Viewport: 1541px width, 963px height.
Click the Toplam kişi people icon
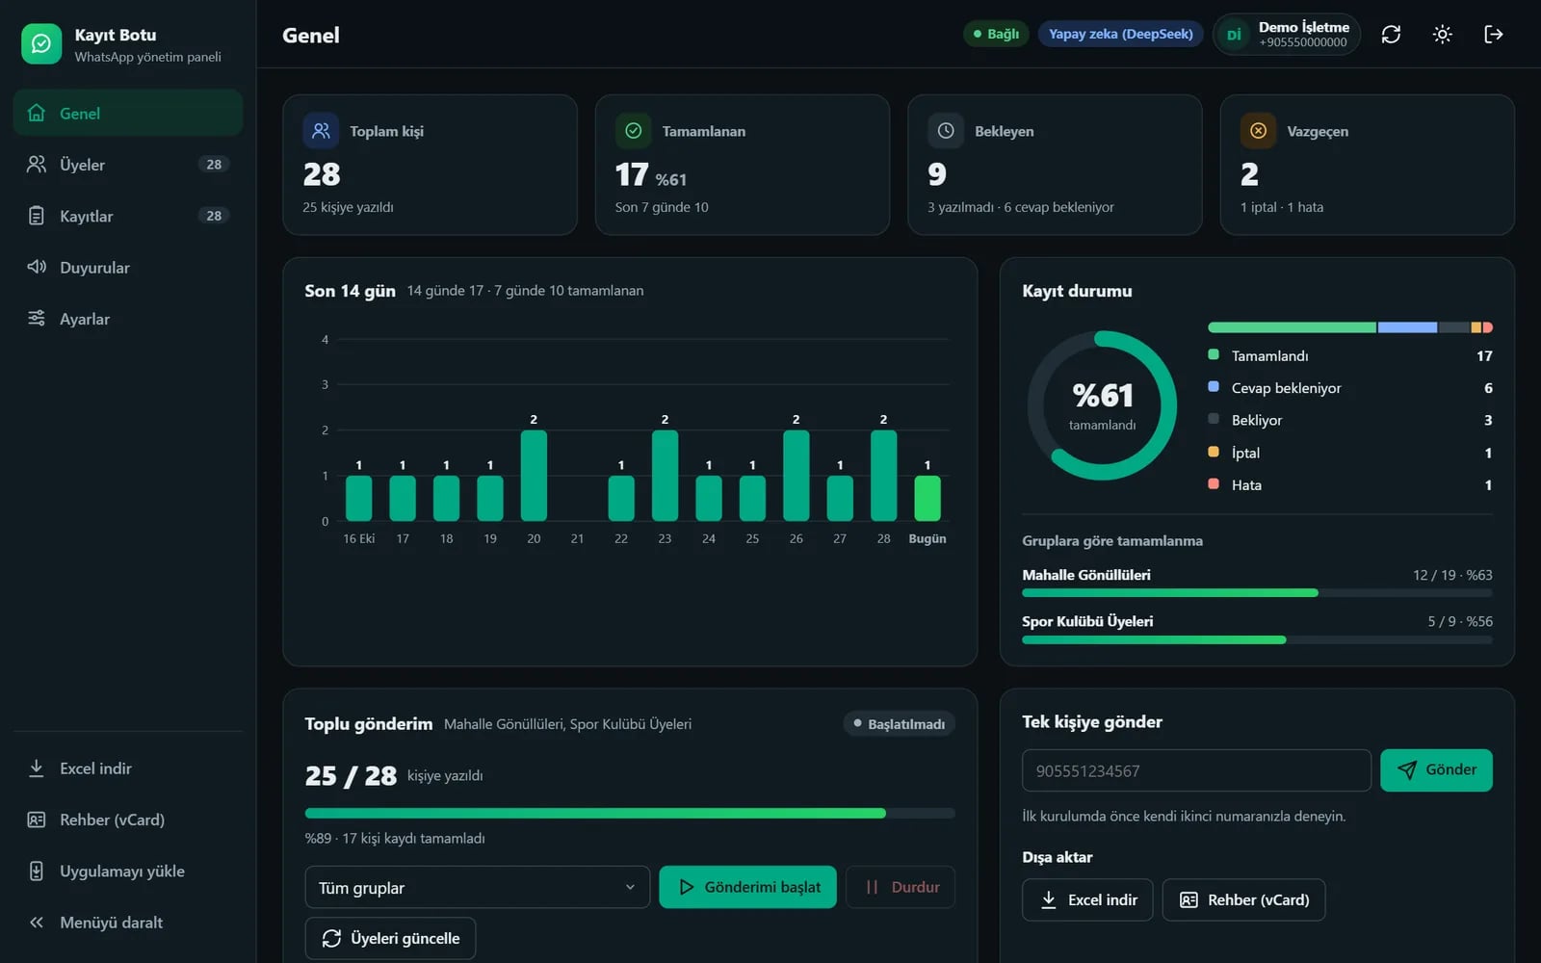click(x=321, y=131)
